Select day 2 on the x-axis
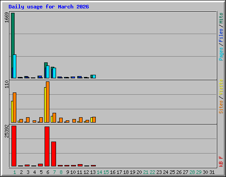Screen dimensions: 226x177 pyautogui.click(x=21, y=172)
